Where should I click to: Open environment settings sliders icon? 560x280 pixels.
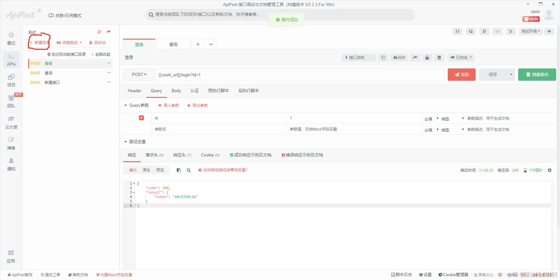(x=511, y=31)
